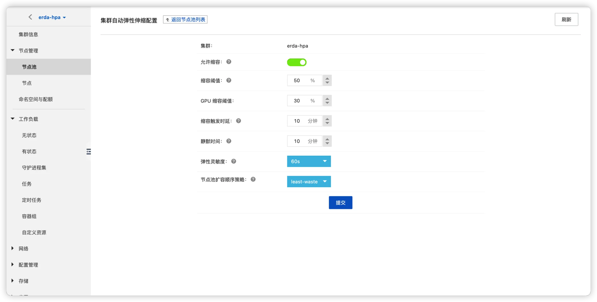Click help icon next to 弹性灵敏度
The image size is (597, 302).
[x=233, y=161]
